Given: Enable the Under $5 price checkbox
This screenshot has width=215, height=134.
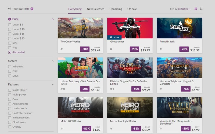Looking at the screenshot, I should pos(10,25).
